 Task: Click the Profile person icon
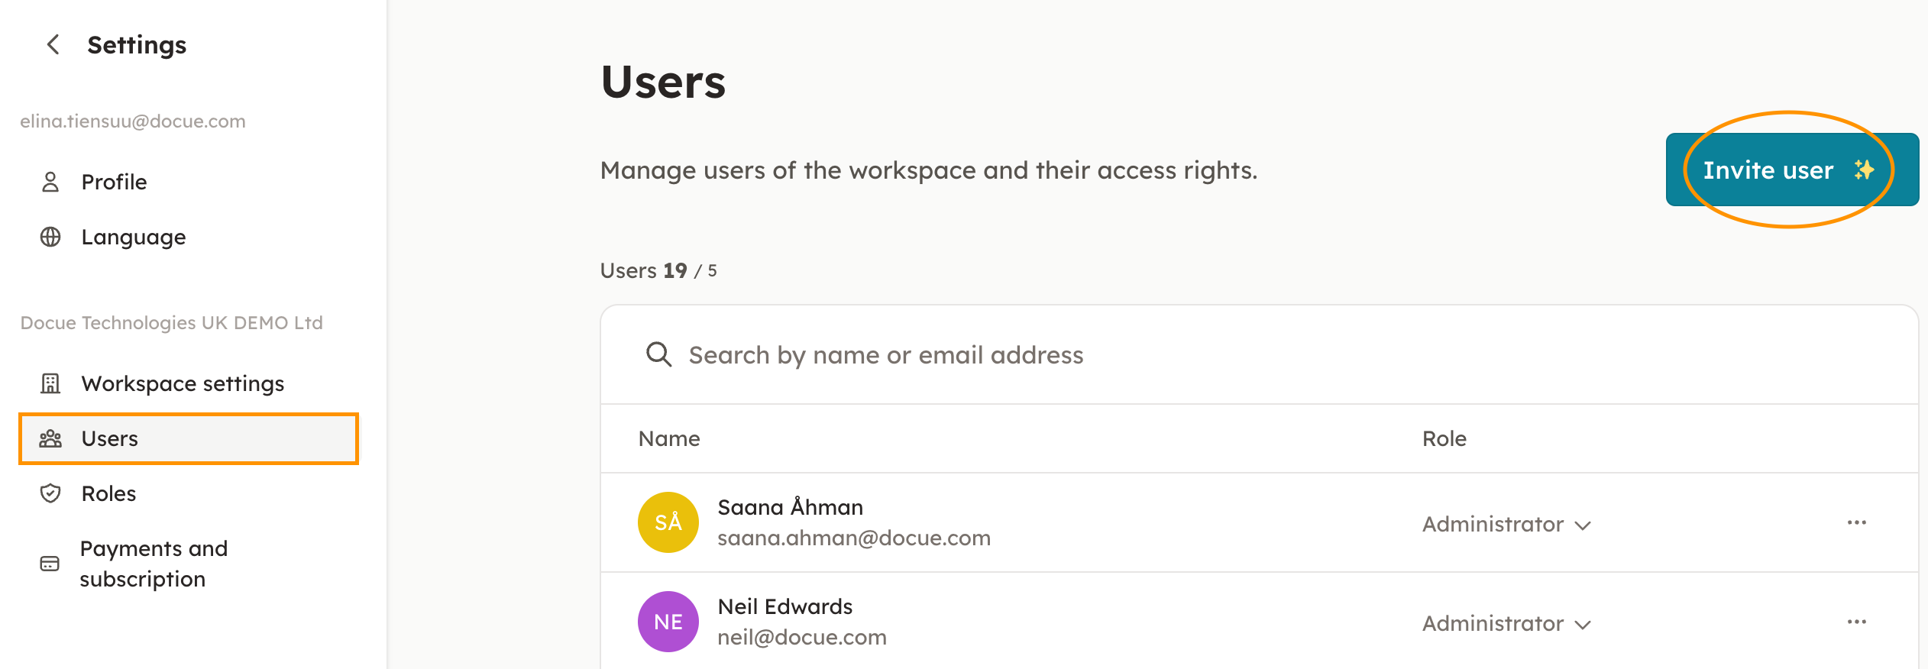[50, 182]
